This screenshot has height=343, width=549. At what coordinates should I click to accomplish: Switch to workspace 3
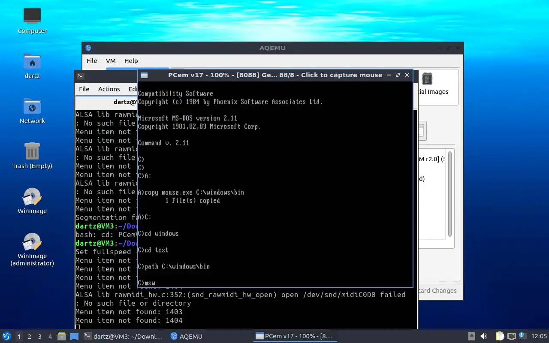[40, 337]
